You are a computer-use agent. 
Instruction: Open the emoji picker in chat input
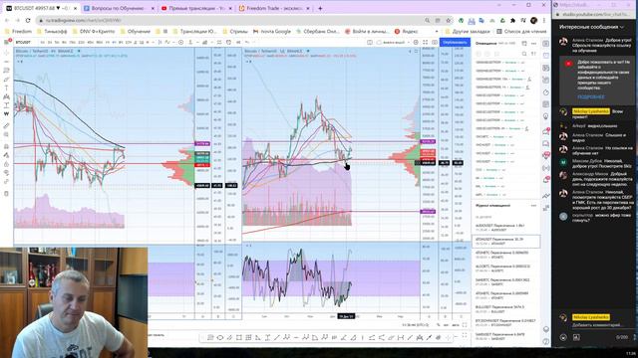(563, 337)
